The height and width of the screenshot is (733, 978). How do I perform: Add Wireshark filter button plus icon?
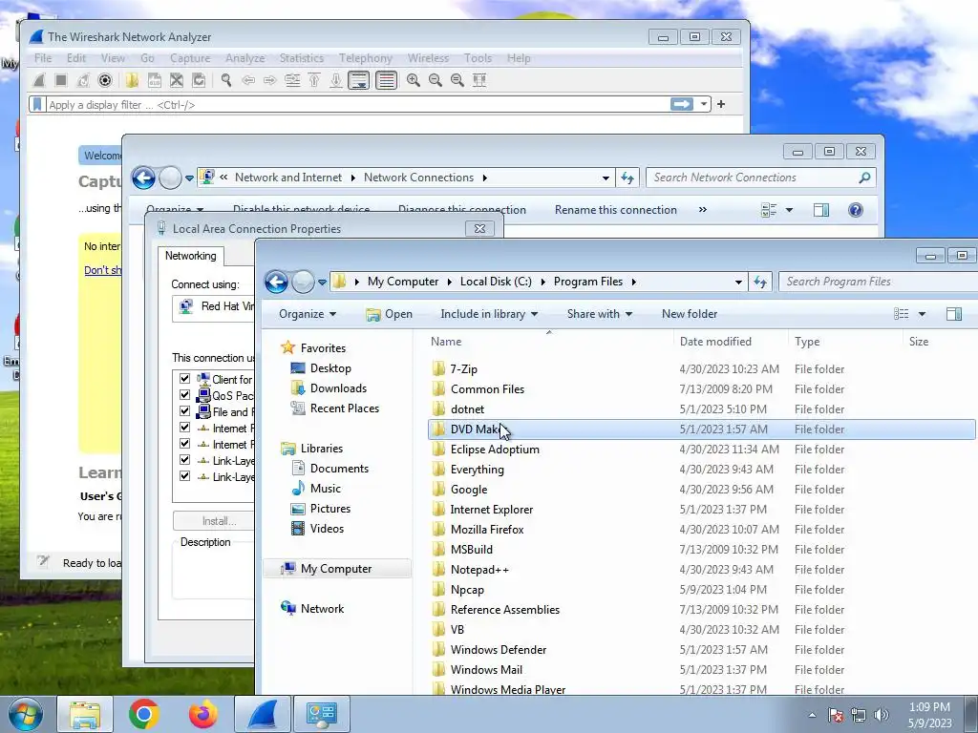(721, 104)
